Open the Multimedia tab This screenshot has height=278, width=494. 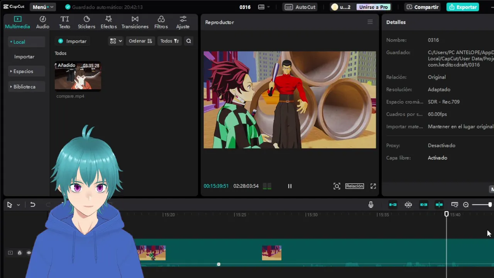[x=17, y=22]
